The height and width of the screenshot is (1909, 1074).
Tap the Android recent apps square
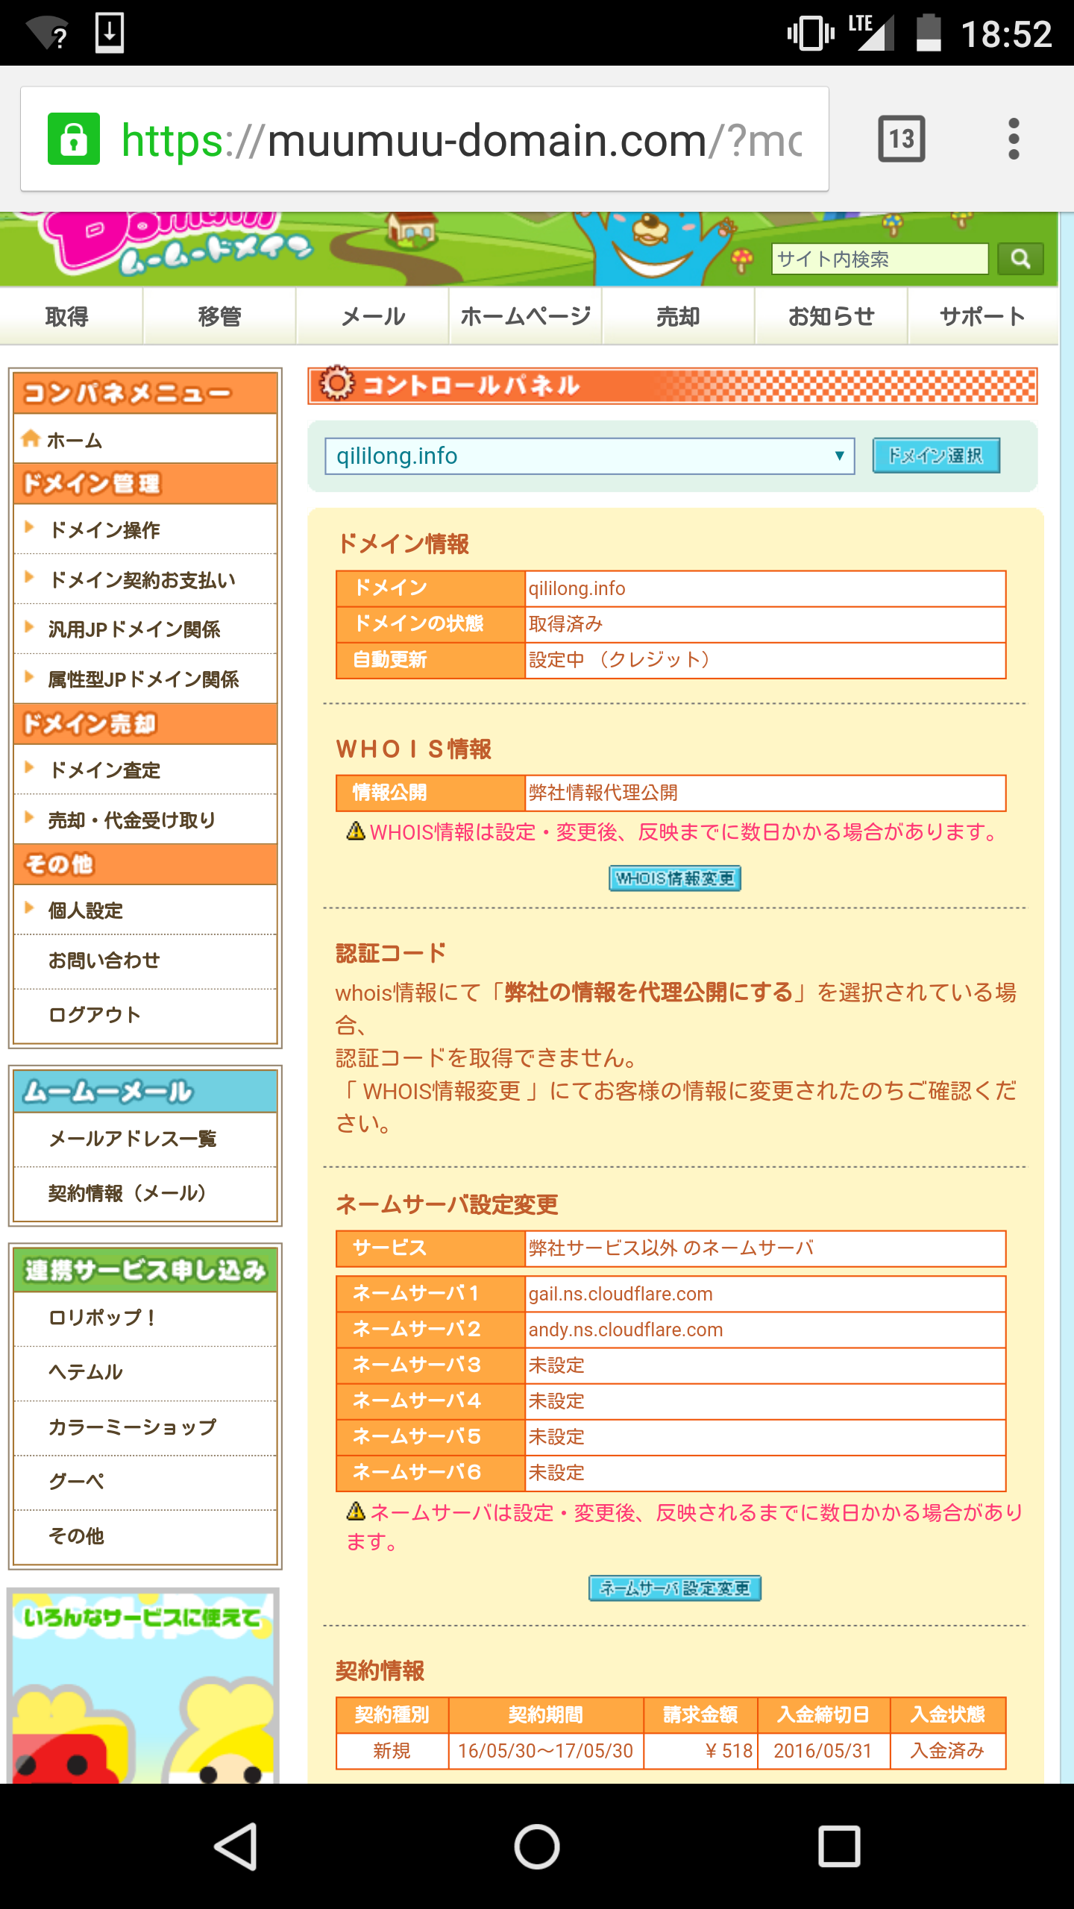coord(839,1846)
